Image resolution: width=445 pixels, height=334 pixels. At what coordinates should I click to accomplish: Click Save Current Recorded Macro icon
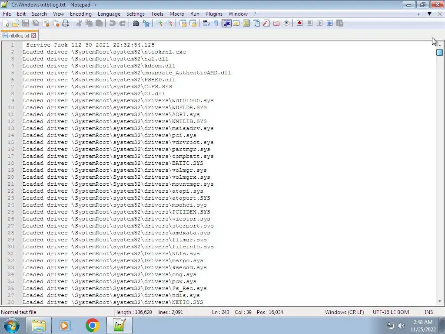pos(340,23)
